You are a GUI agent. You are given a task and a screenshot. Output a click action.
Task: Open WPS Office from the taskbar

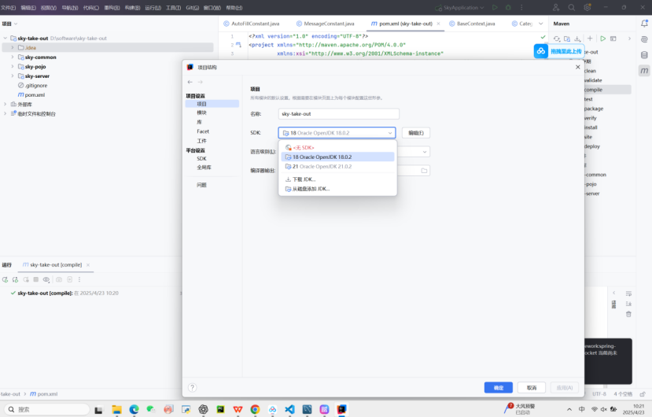point(238,409)
